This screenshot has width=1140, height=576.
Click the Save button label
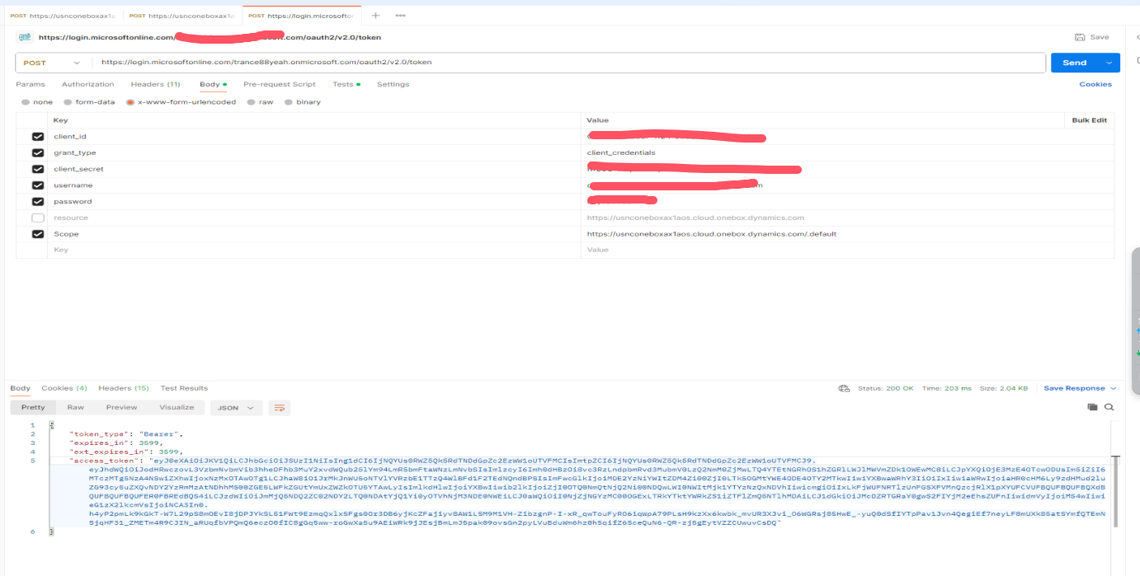coord(1100,37)
